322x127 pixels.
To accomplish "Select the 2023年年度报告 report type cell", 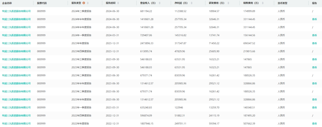I will pos(80,43).
